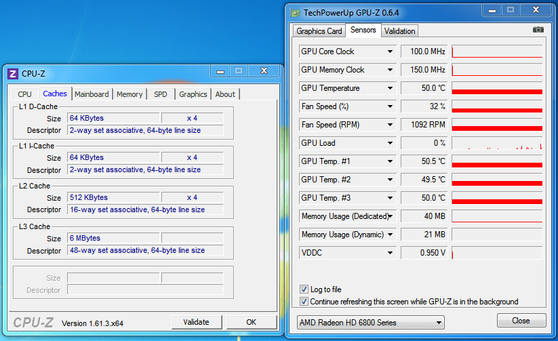The height and width of the screenshot is (341, 558).
Task: Open the GPU Core Clock sensor dropdown
Action: point(390,52)
